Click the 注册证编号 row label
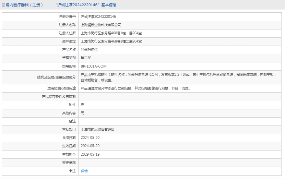This screenshot has height=180, width=285. 67,16
